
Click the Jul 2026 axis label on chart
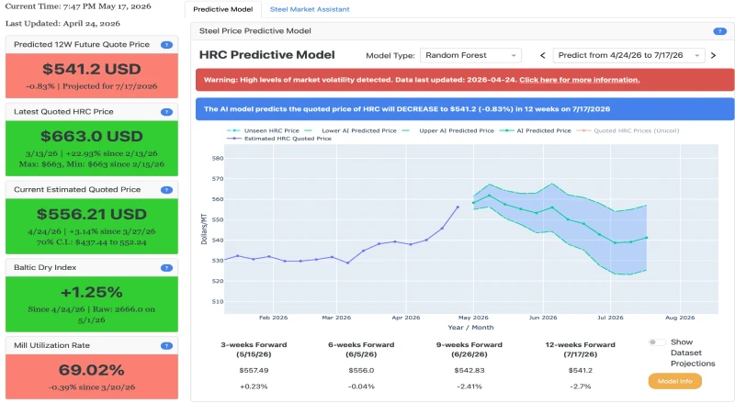tap(610, 318)
